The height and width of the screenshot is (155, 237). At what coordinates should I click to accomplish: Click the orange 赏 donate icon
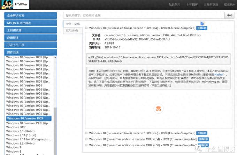point(158,108)
